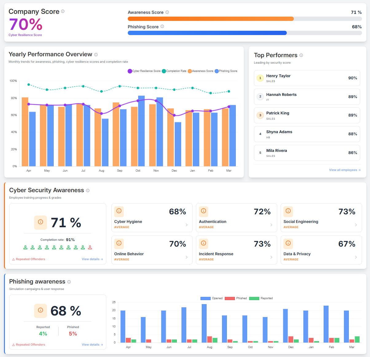Expand the Authentication card chevron

point(271,225)
